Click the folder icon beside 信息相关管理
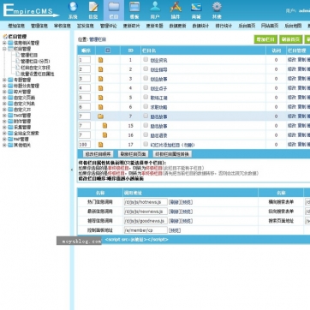 [10, 43]
